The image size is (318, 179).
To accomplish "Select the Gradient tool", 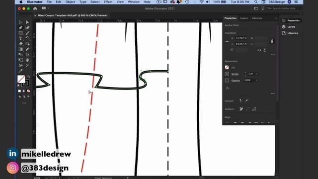I will (21, 49).
